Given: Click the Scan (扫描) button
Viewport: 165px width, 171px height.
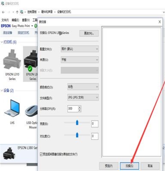Looking at the screenshot, I should [129, 166].
